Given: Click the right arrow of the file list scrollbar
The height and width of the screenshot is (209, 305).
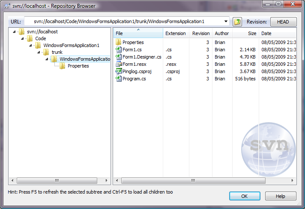Looking at the screenshot, I should (x=292, y=180).
